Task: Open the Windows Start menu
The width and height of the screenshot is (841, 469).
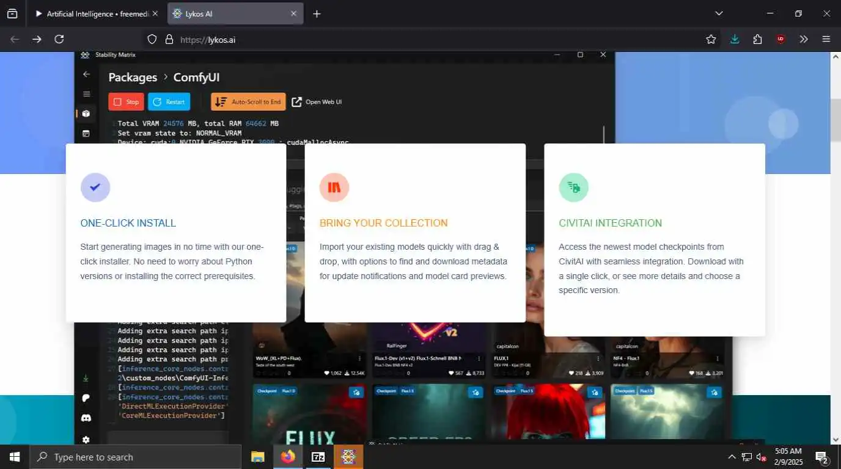Action: pos(14,457)
